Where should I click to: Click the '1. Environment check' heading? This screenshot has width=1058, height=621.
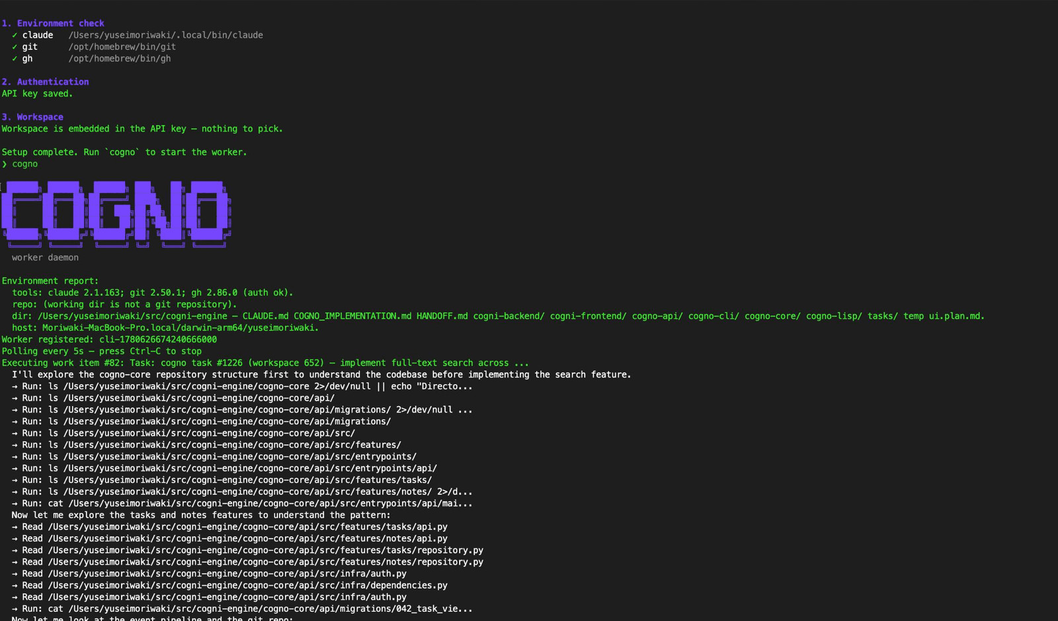pyautogui.click(x=53, y=23)
